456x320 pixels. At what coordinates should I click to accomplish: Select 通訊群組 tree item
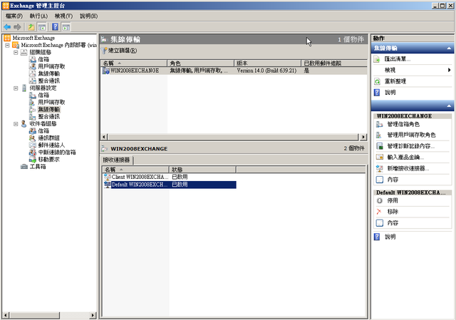[49, 138]
